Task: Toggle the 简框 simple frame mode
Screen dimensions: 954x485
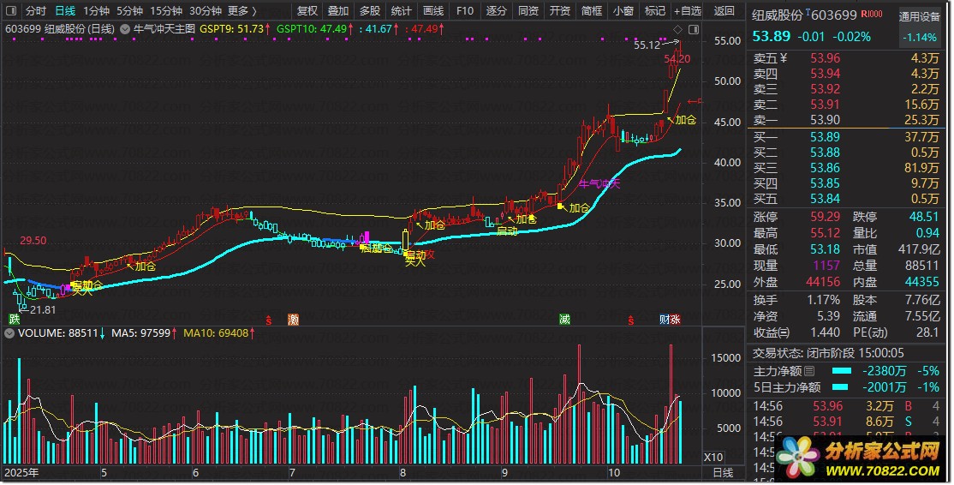Action: click(592, 11)
